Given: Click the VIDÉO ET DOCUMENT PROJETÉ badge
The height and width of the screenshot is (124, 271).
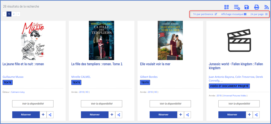Looking at the screenshot, I should 229,86.
